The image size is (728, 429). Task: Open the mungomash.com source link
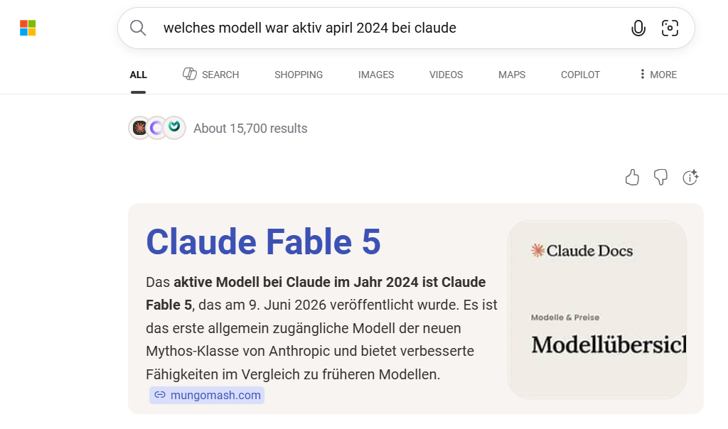click(207, 395)
